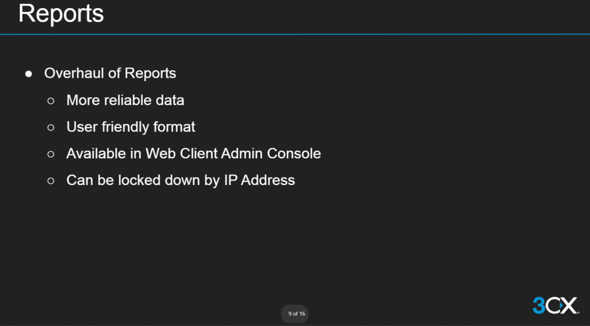Click the 3CX logo
The image size is (590, 326).
[555, 305]
